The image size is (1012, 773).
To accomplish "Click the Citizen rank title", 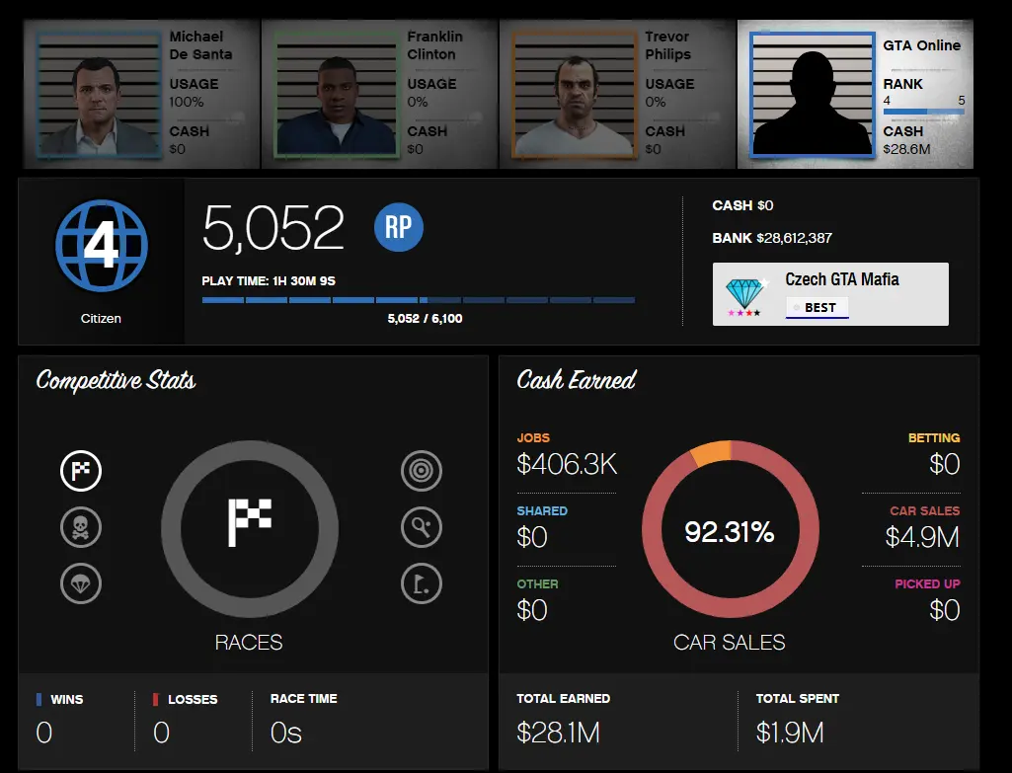I will coord(101,319).
